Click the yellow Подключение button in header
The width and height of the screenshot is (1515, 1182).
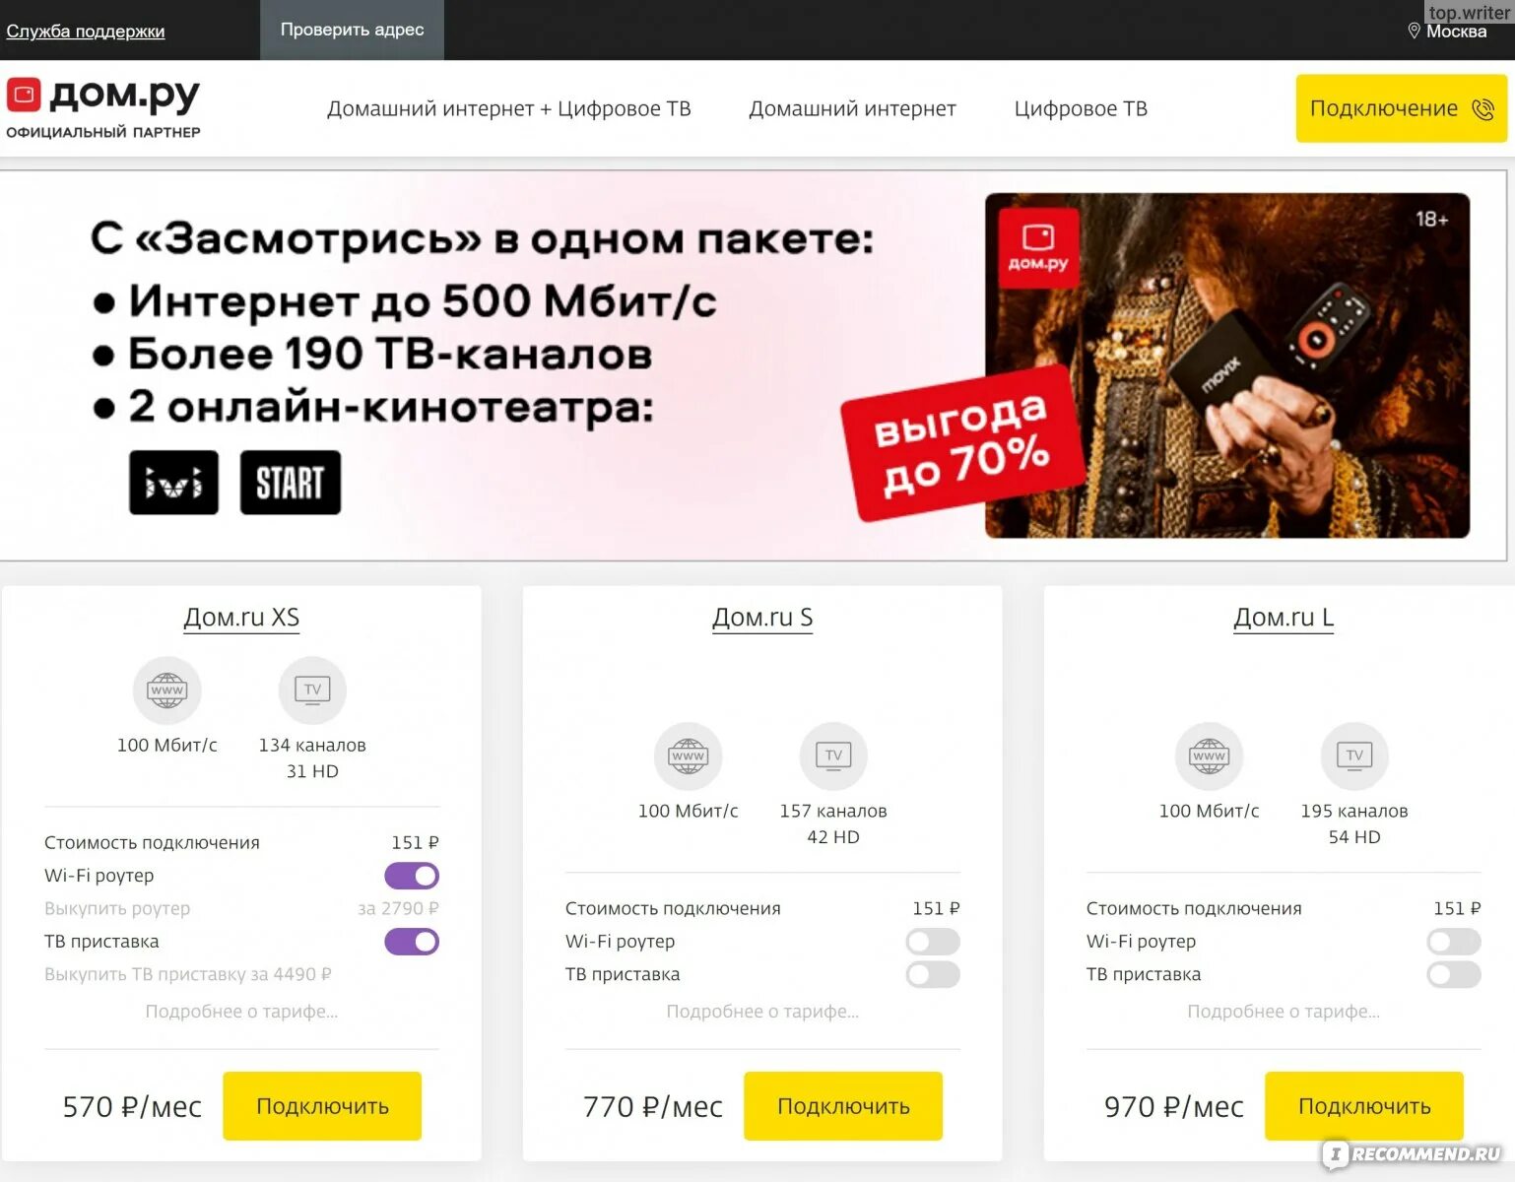point(1401,108)
